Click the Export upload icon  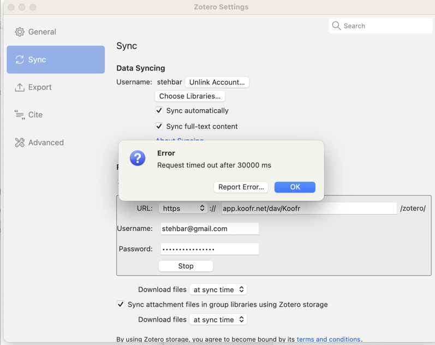[20, 87]
